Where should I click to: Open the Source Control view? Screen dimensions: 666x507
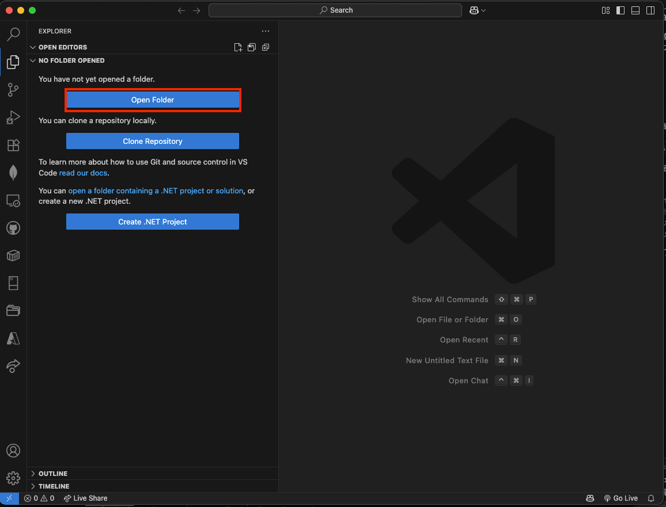(13, 90)
